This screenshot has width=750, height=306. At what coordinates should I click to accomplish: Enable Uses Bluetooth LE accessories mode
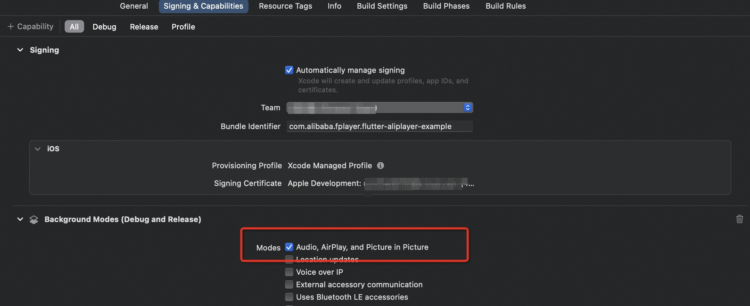click(289, 297)
